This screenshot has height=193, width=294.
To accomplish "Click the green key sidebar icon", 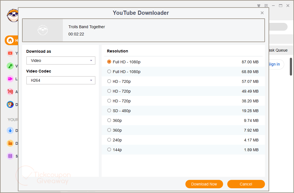I will point(10,66).
